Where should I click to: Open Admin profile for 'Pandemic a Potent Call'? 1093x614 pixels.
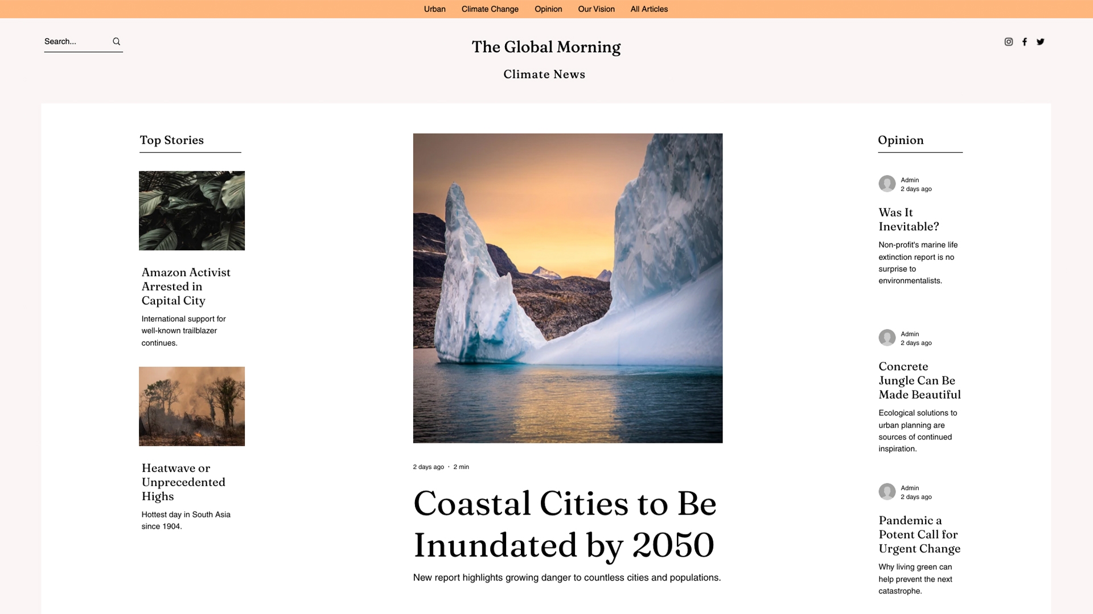886,491
